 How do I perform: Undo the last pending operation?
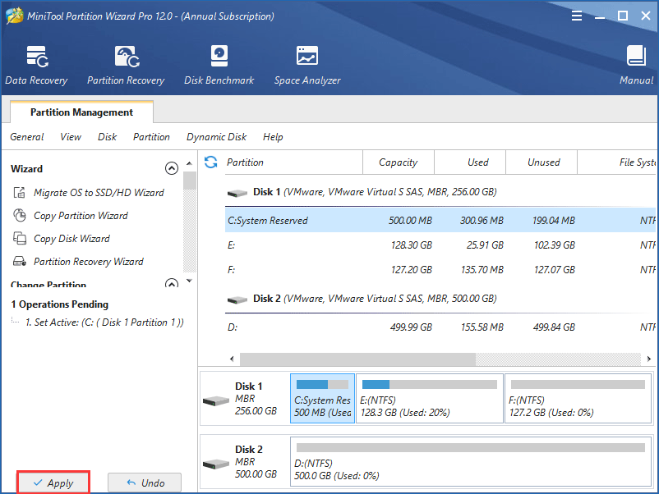click(145, 483)
